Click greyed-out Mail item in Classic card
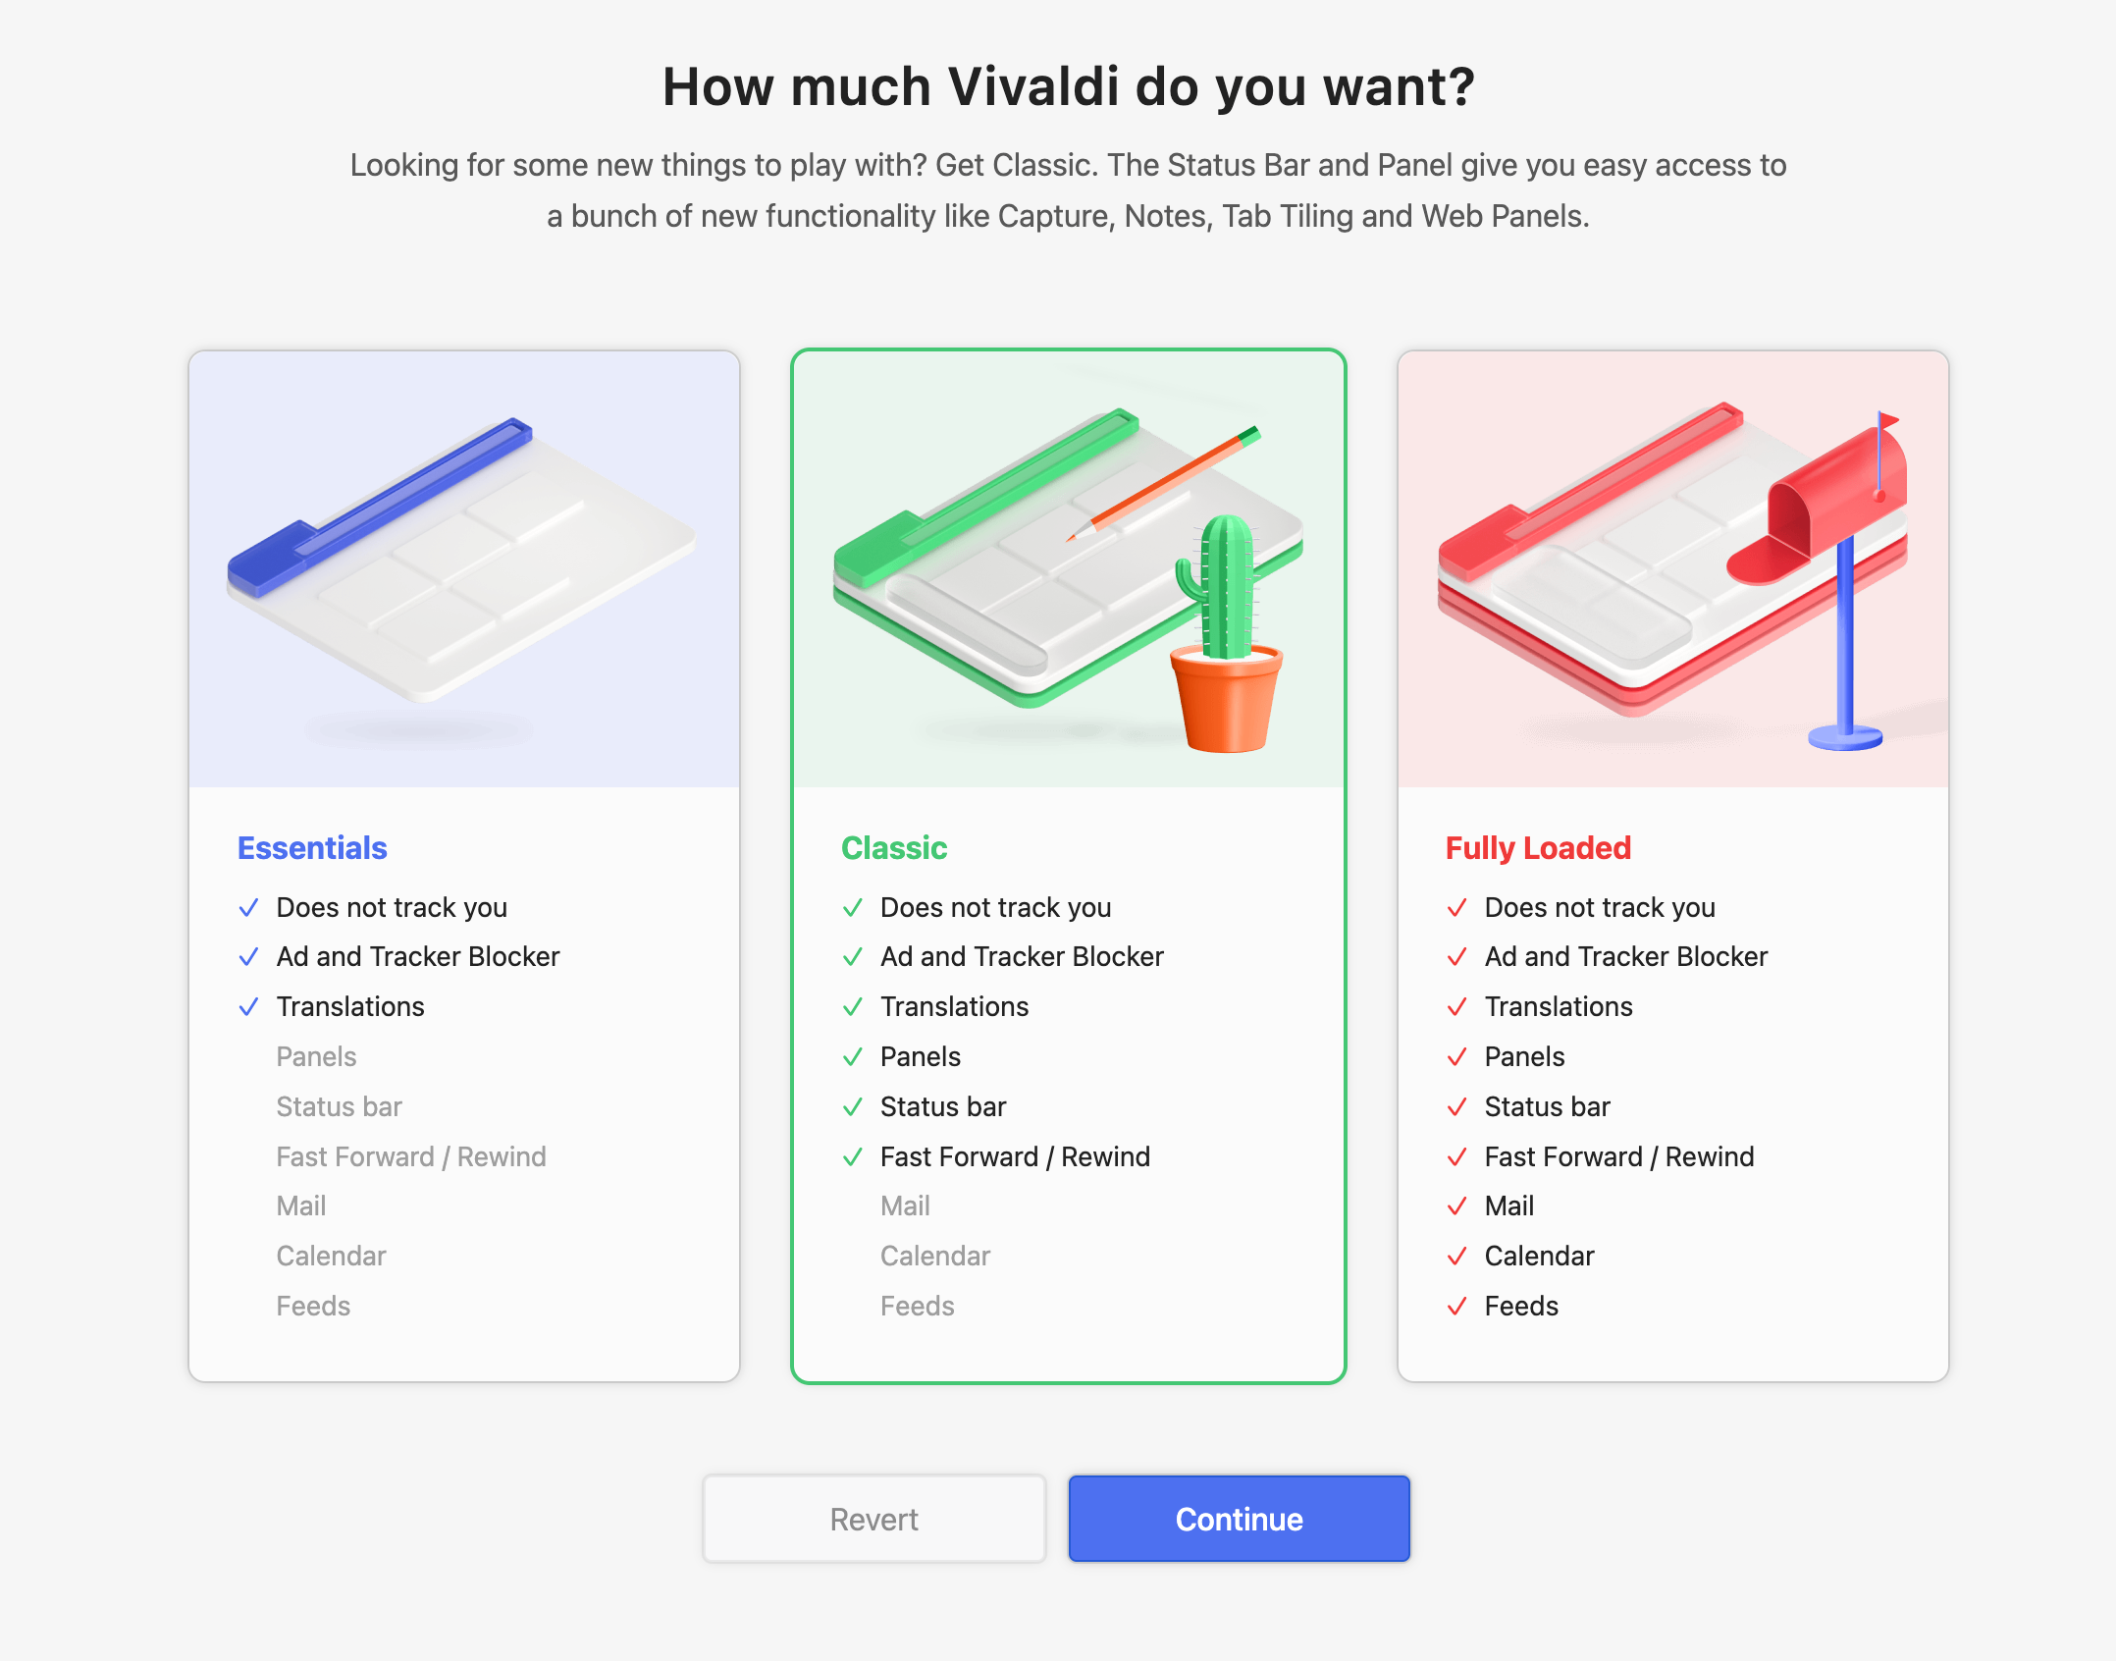 click(x=905, y=1206)
